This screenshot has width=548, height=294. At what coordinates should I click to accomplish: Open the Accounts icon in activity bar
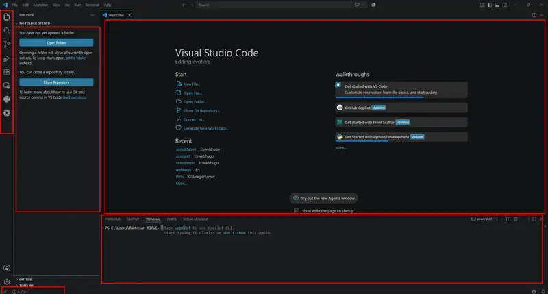[x=7, y=268]
